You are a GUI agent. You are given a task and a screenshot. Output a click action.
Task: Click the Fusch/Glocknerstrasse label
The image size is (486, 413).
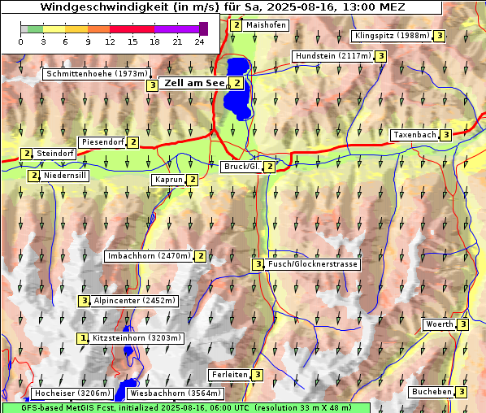312,264
